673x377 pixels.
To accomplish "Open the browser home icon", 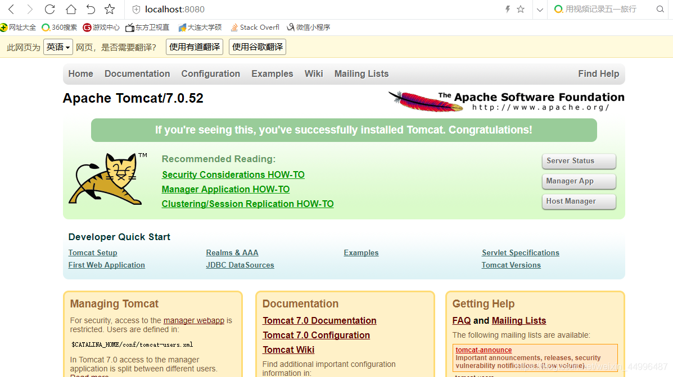I will click(71, 9).
